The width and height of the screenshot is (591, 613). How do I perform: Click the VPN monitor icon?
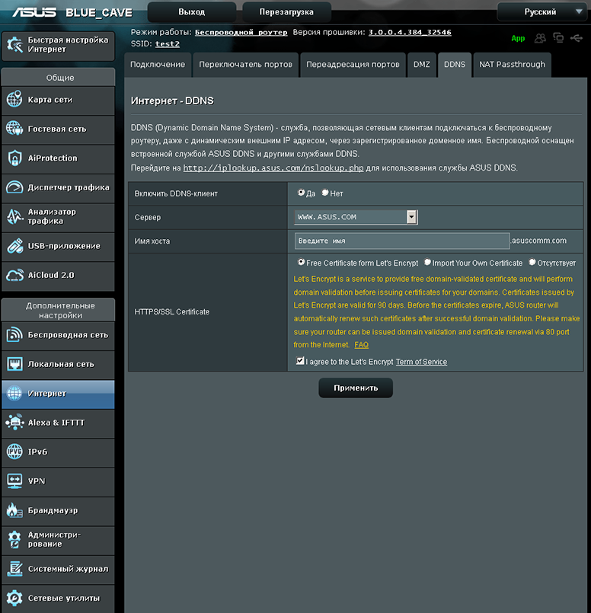(x=14, y=481)
